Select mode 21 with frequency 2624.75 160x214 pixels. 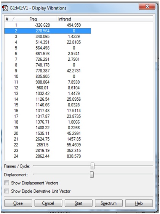(48, 139)
